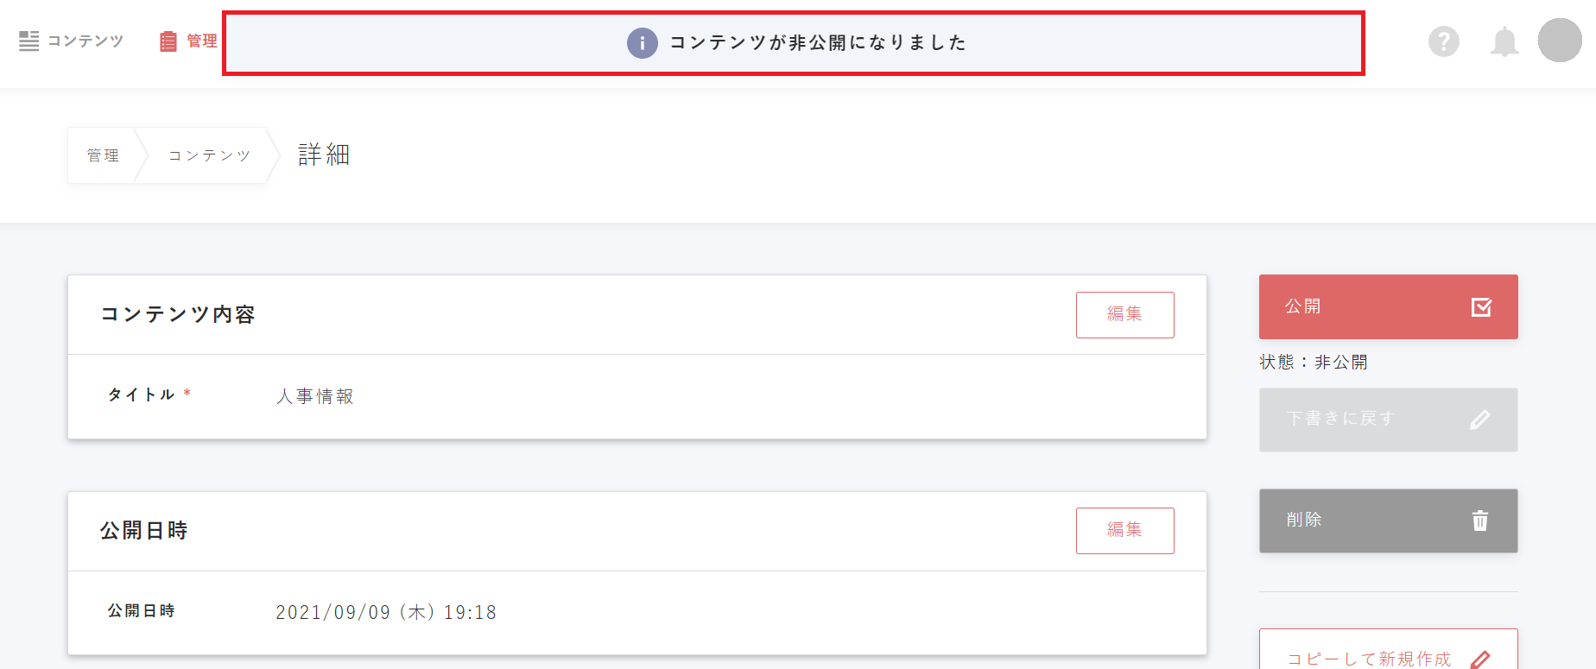Click the pencil icon on 下書きに戻す
Image resolution: width=1596 pixels, height=669 pixels.
coord(1479,420)
